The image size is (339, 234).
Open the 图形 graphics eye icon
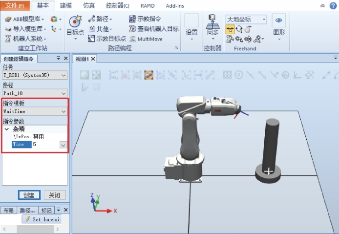(x=279, y=21)
